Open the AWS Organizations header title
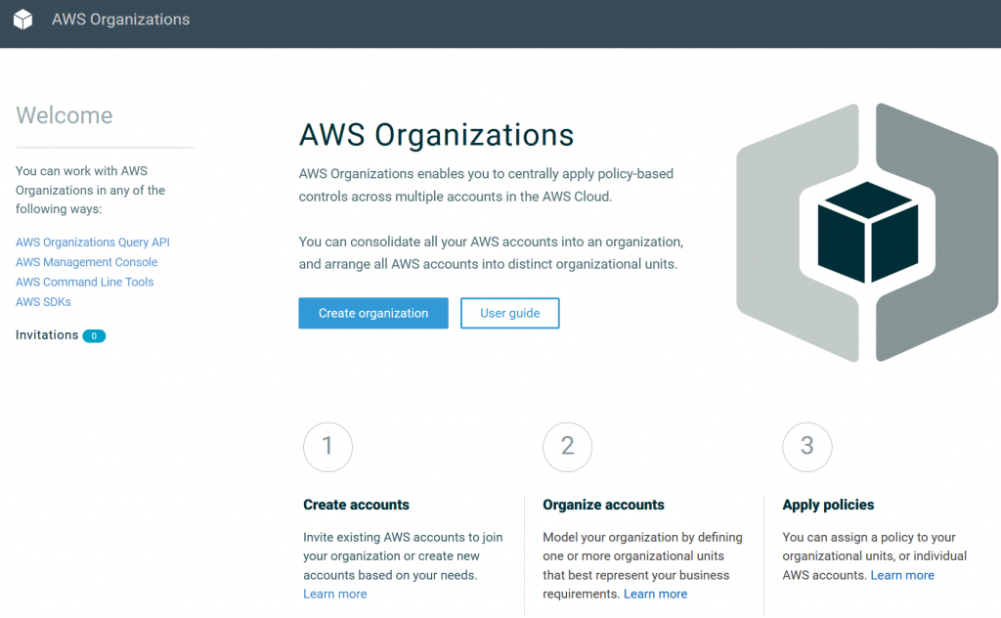 click(x=120, y=20)
